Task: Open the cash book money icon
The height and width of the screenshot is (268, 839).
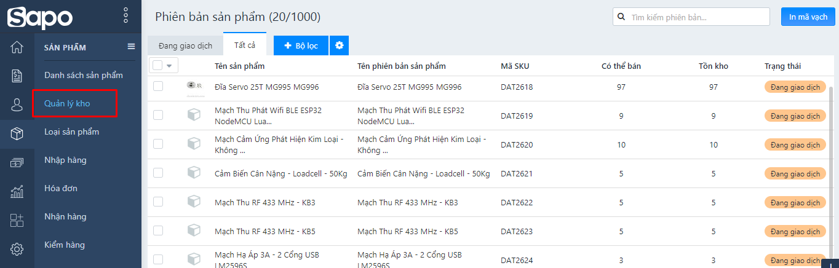Action: coord(17,162)
